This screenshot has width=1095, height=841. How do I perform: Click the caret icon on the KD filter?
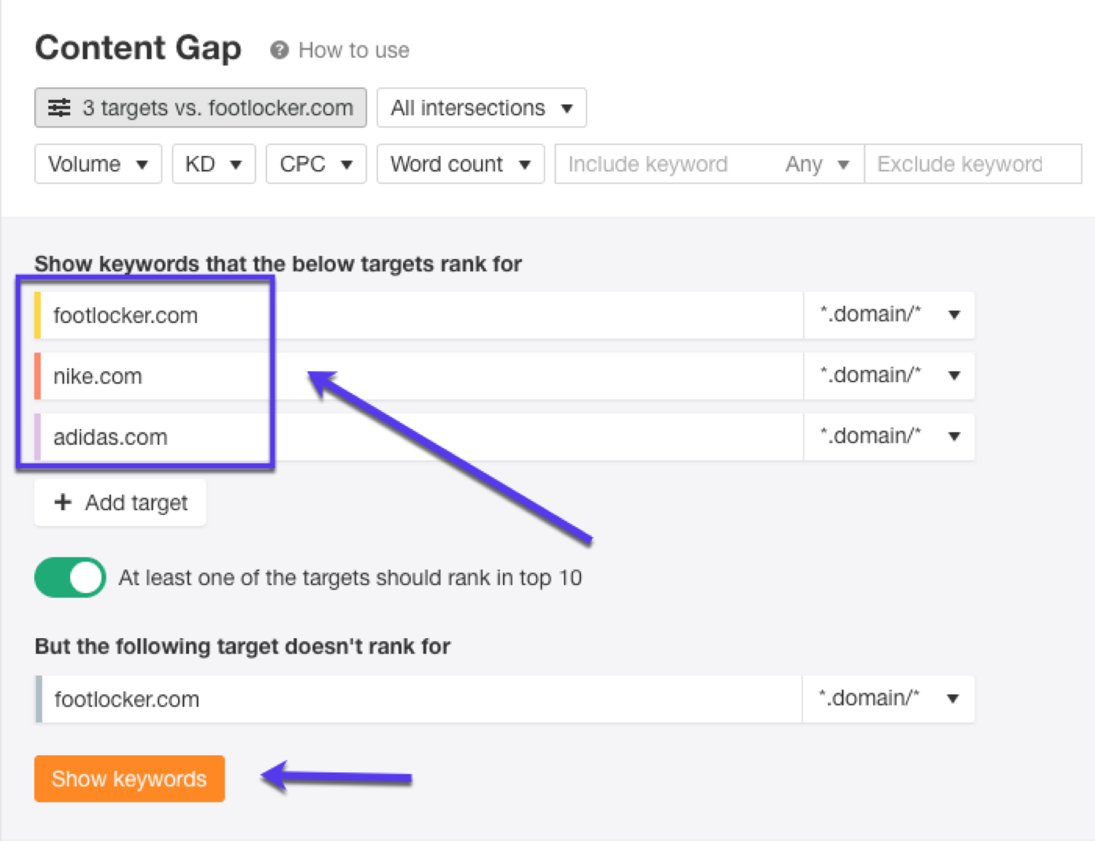[x=235, y=164]
